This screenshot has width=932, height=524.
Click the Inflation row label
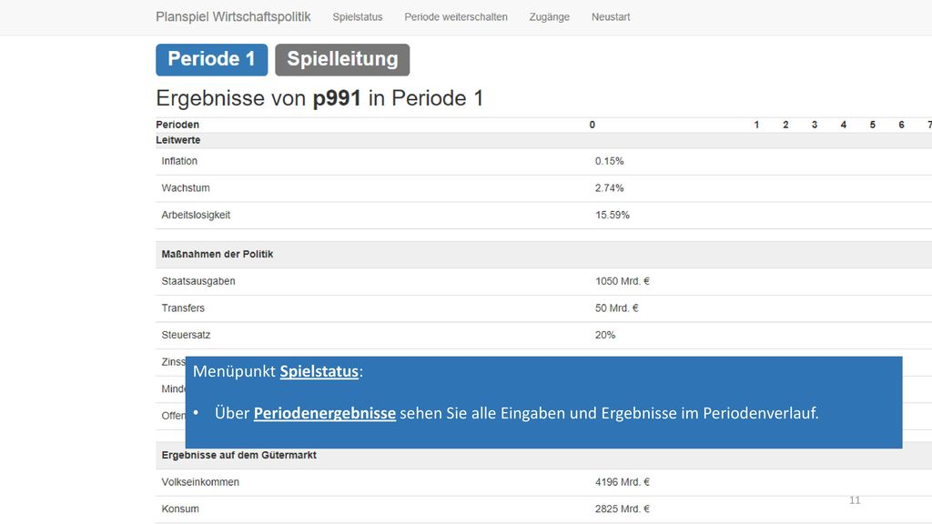click(179, 161)
